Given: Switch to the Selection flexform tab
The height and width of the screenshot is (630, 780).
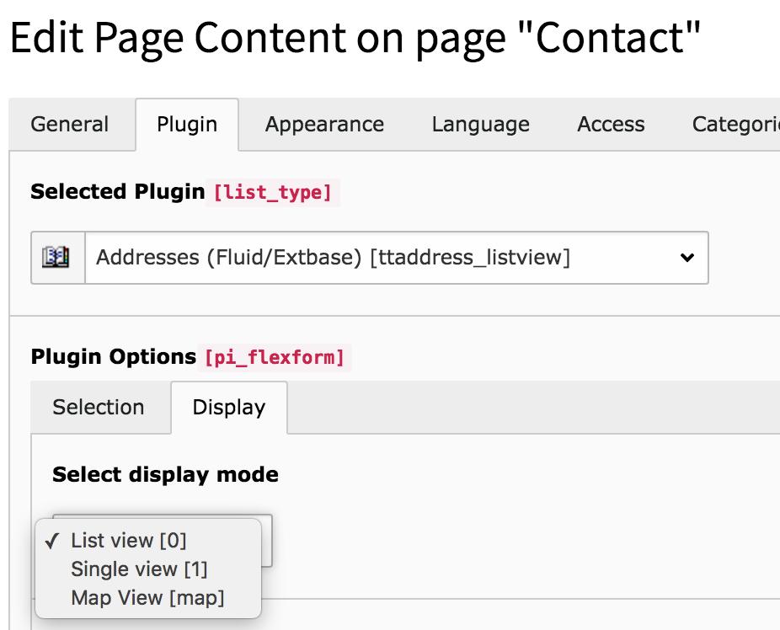Looking at the screenshot, I should coord(99,408).
